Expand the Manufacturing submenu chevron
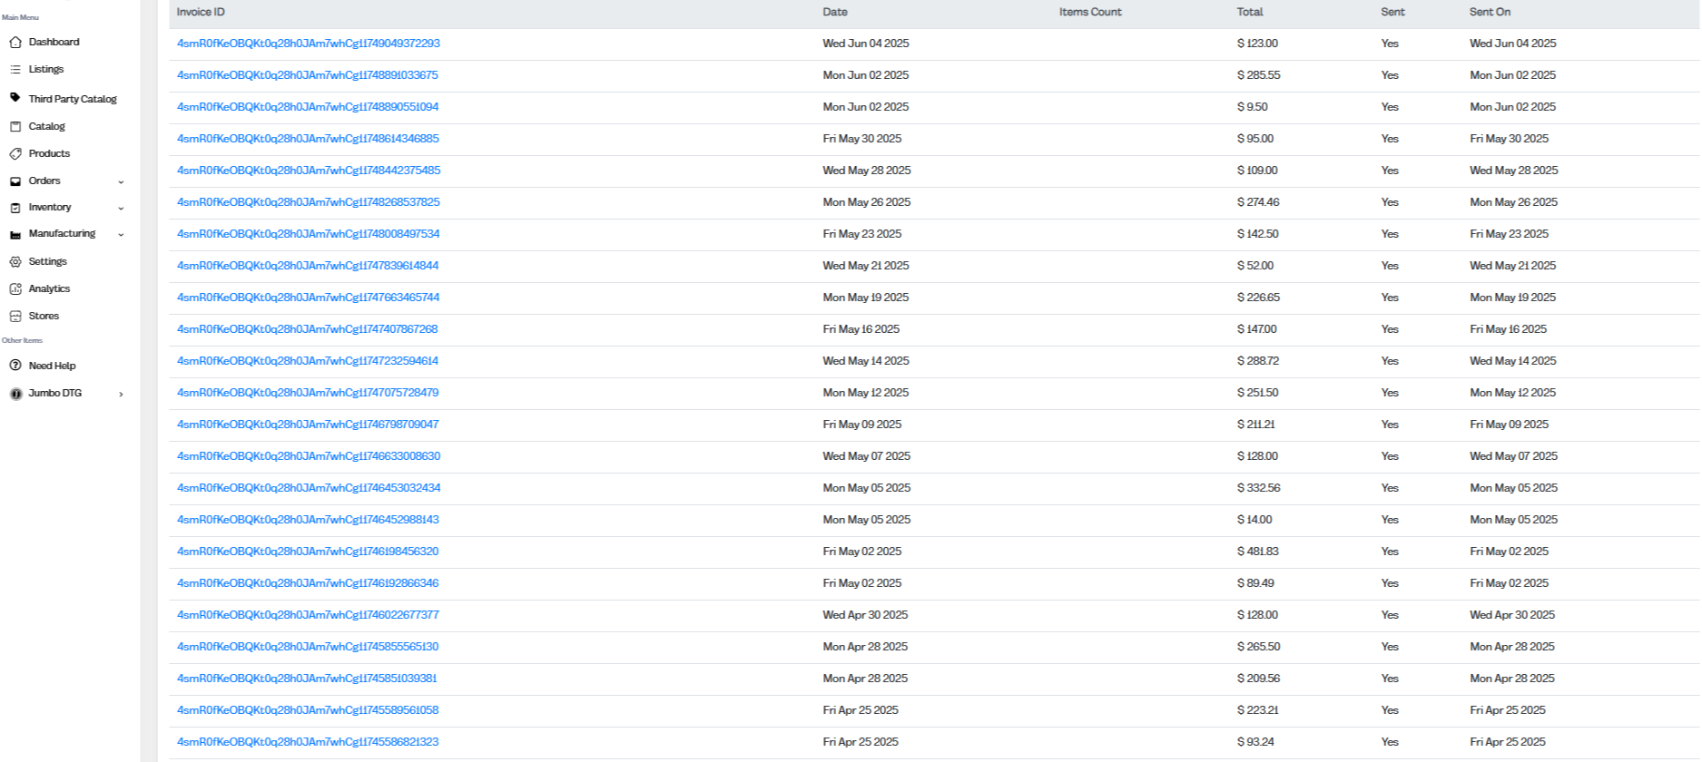The width and height of the screenshot is (1702, 762). click(x=121, y=234)
